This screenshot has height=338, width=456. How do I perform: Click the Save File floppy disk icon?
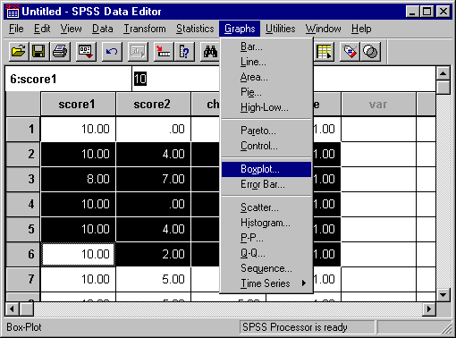click(x=39, y=52)
